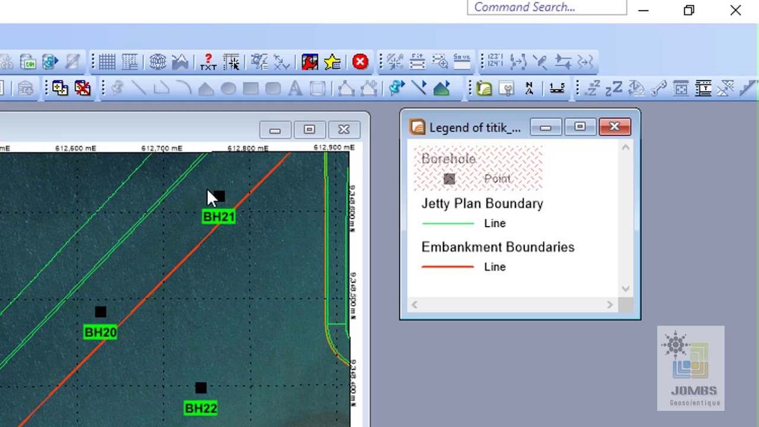Click the mountain terrain toolbar icon
759x427 pixels.
[x=180, y=62]
